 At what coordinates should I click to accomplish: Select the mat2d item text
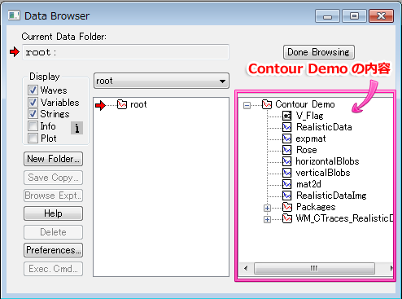pyautogui.click(x=308, y=184)
